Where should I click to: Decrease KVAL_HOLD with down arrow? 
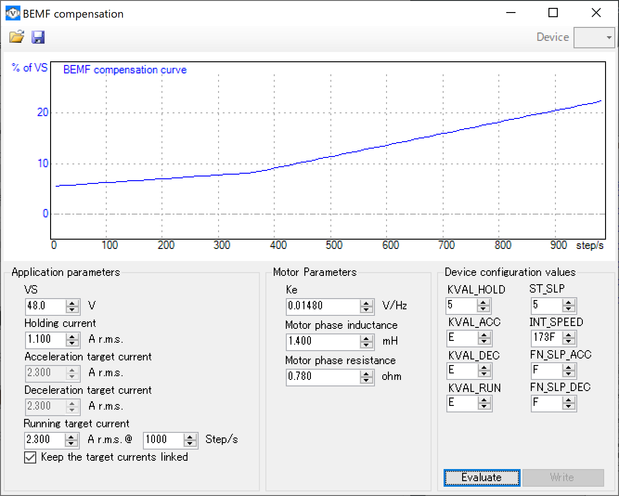point(484,309)
